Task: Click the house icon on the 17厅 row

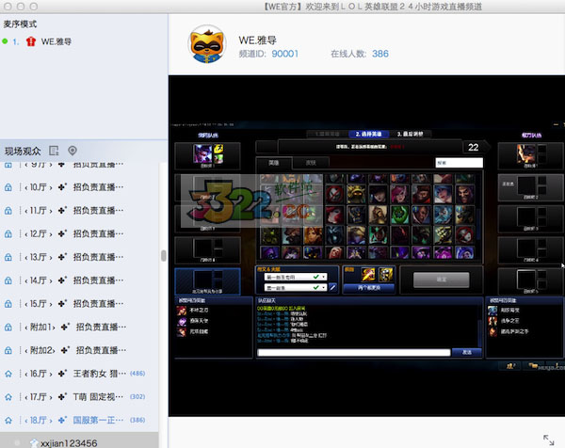Action: coord(8,397)
